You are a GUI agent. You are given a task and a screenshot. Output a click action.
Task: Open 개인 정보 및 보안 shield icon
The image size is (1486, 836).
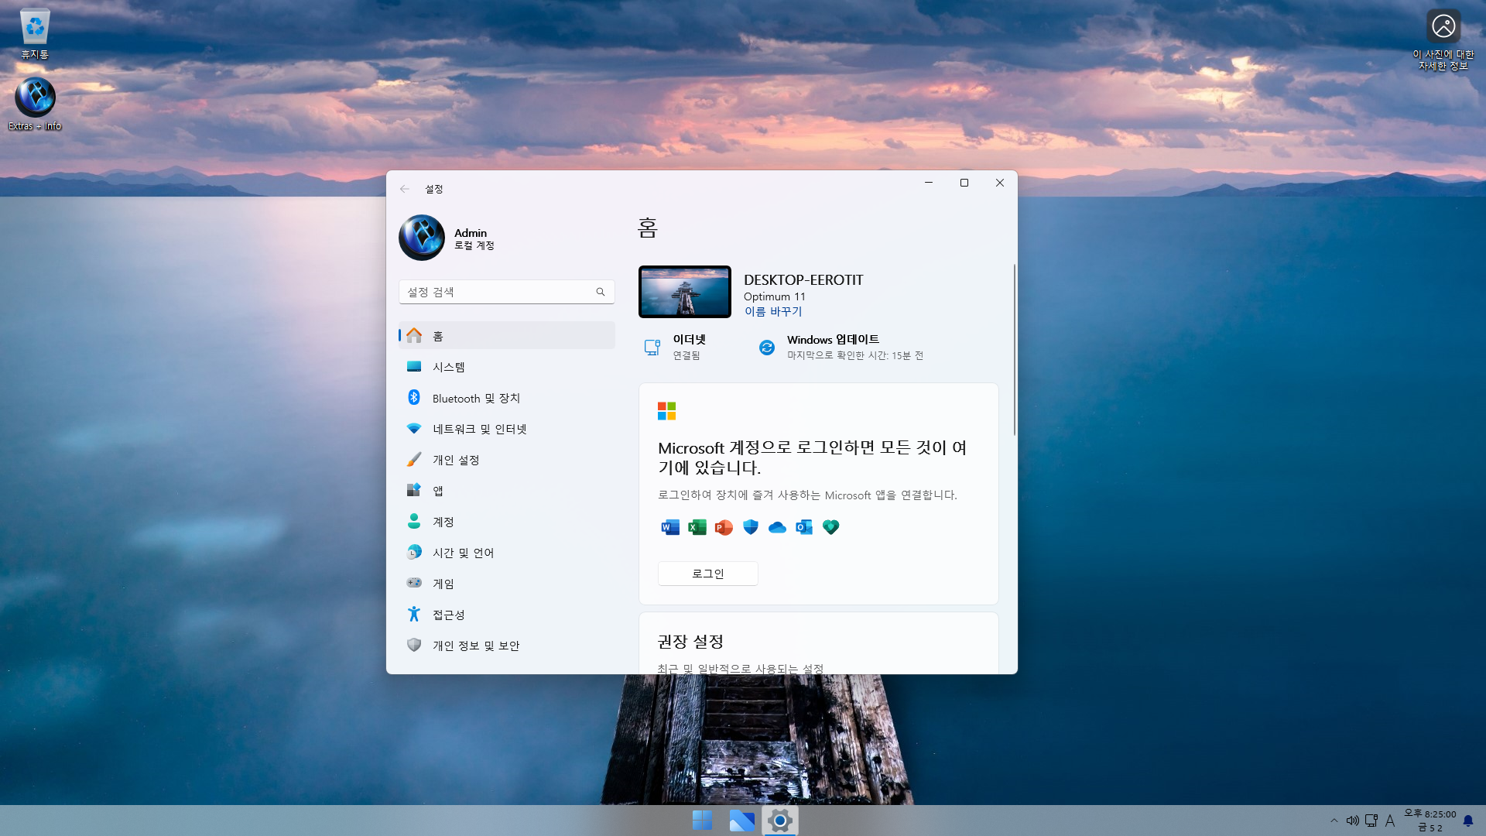point(414,646)
